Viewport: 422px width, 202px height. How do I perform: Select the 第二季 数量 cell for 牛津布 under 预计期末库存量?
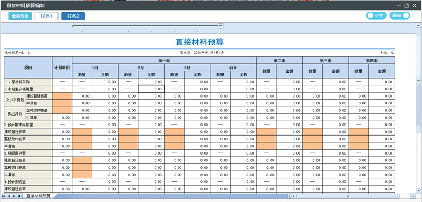coord(266,146)
